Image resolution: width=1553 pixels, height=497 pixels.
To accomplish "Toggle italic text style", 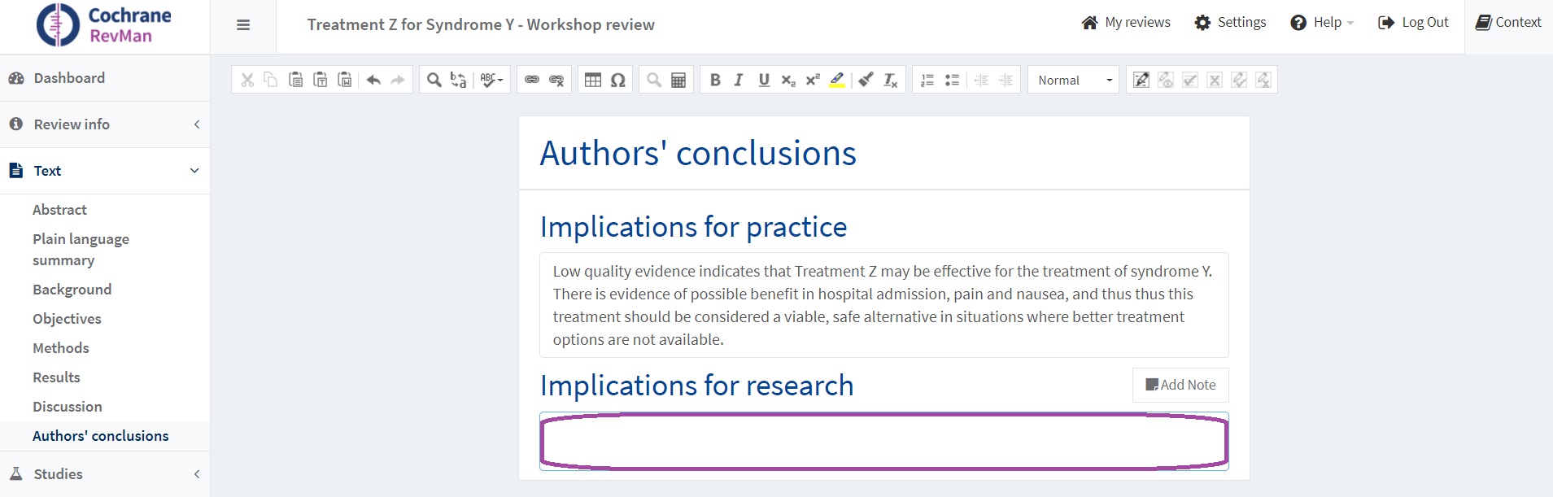I will 739,80.
